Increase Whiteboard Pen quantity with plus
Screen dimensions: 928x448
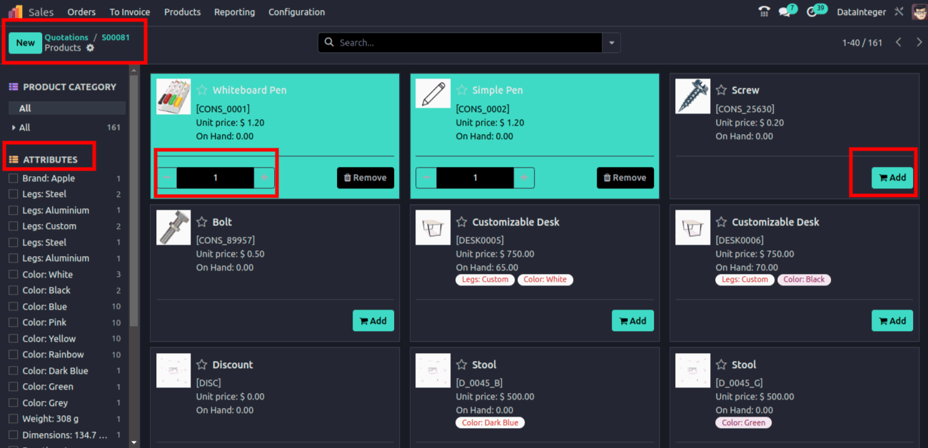(x=264, y=178)
